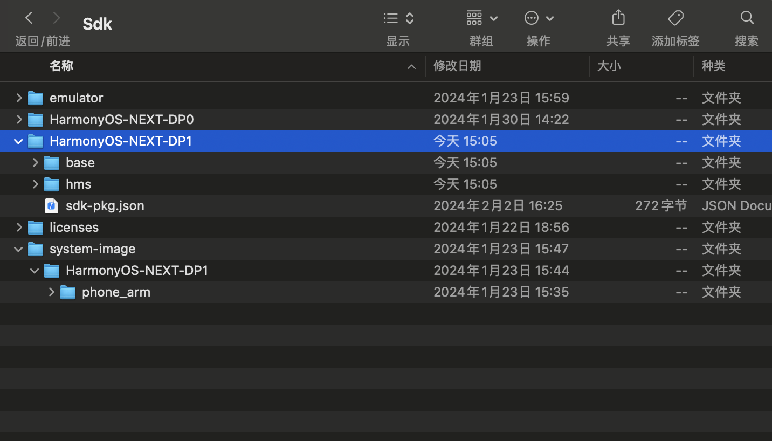Click the Search (搜索) magnifier icon
772x441 pixels.
[x=747, y=18]
